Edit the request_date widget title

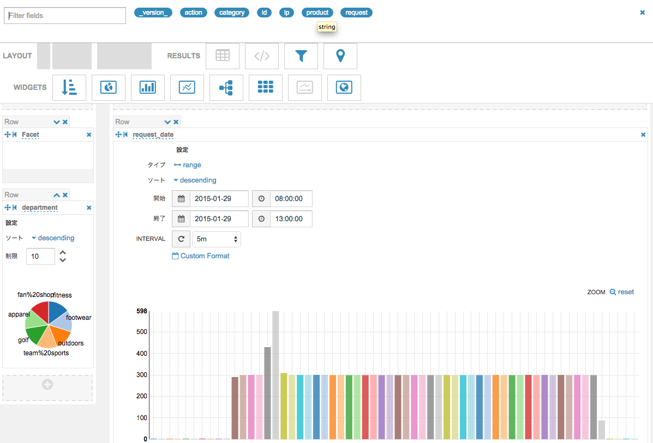click(153, 135)
